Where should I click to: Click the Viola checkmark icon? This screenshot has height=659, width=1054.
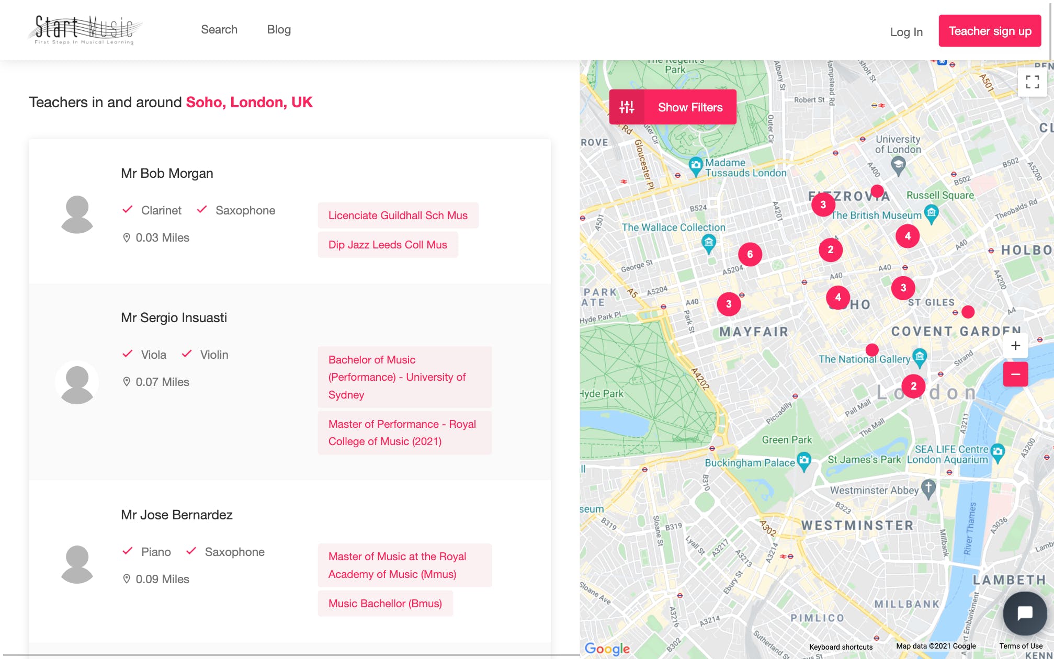pyautogui.click(x=127, y=354)
